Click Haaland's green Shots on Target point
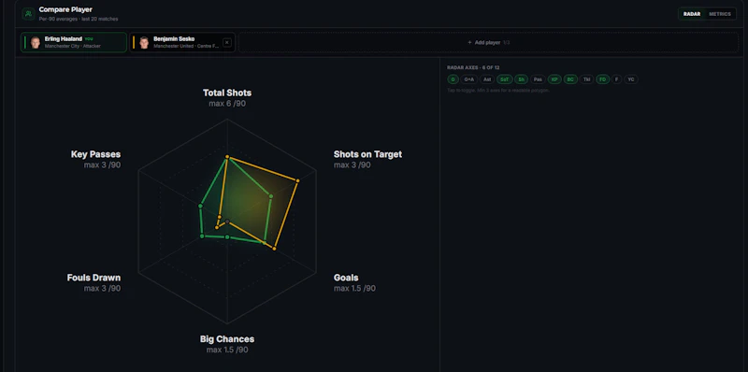Viewport: 748px width, 372px height. coord(271,196)
